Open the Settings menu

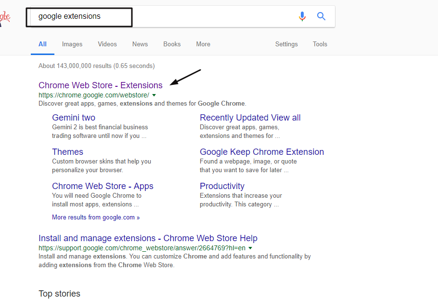[x=286, y=44]
